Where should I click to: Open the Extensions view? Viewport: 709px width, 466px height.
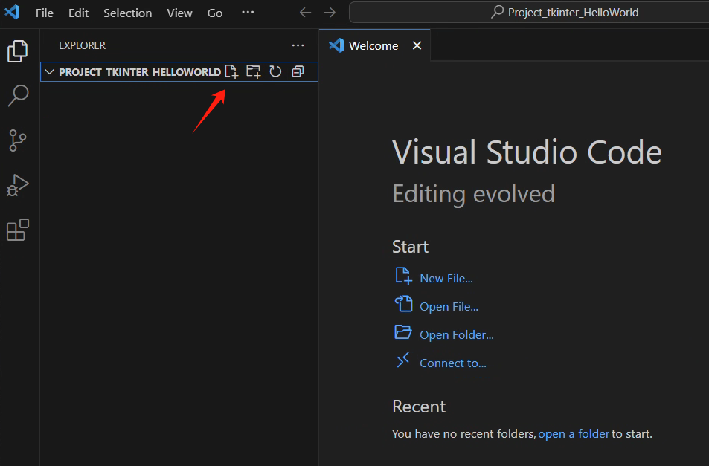[17, 230]
